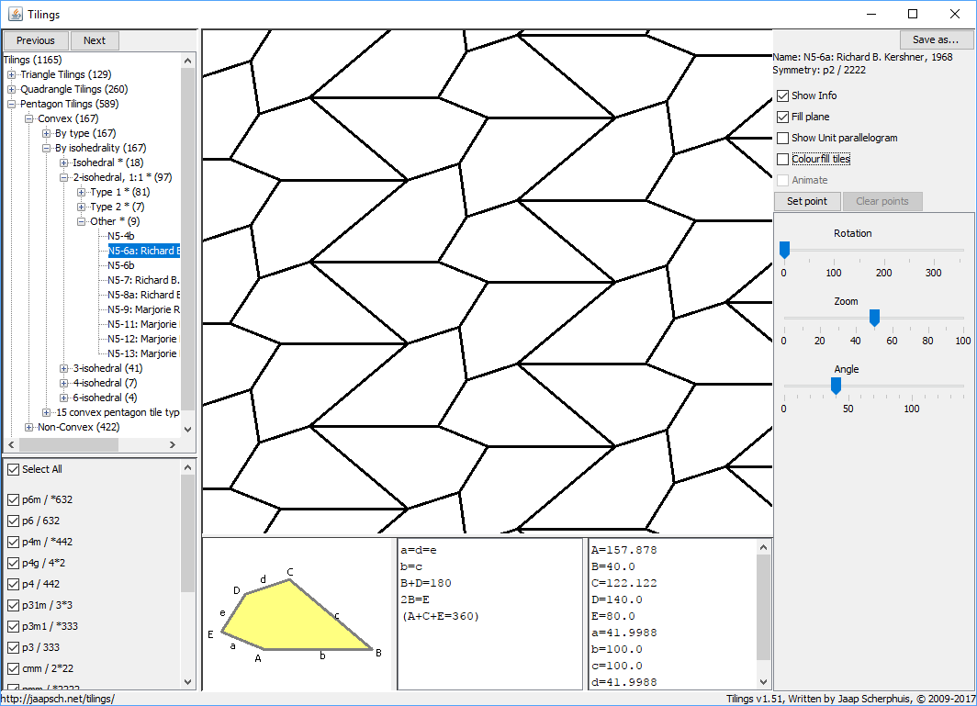977x706 pixels.
Task: Select the N5-12: Marjorie tiling
Action: pyautogui.click(x=142, y=339)
